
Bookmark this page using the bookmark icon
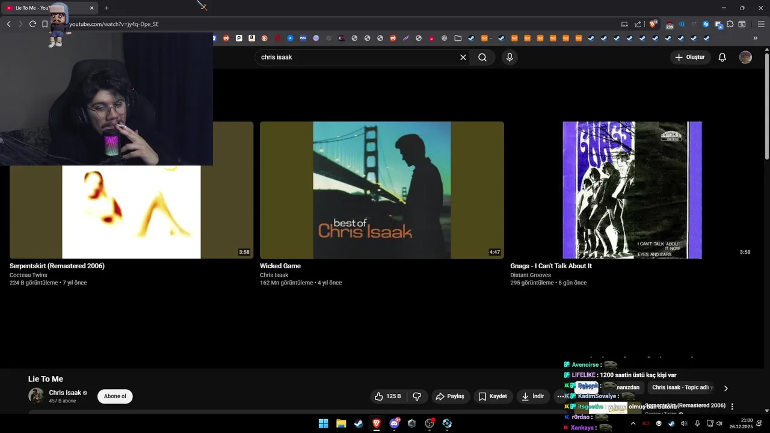[45, 24]
